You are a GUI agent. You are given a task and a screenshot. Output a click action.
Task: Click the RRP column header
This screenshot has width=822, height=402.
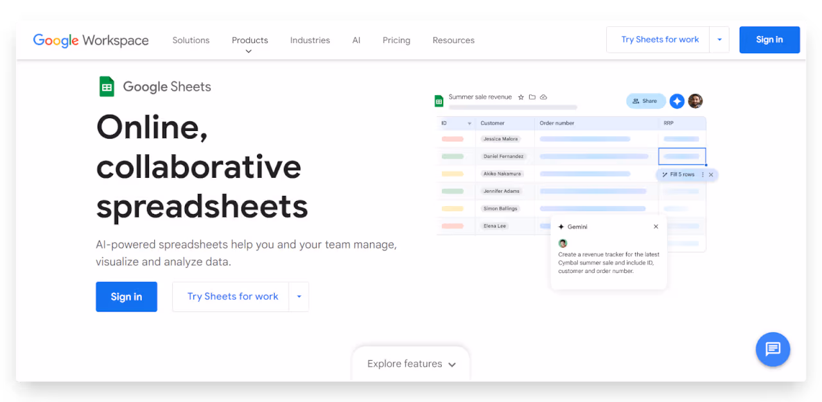coord(669,123)
